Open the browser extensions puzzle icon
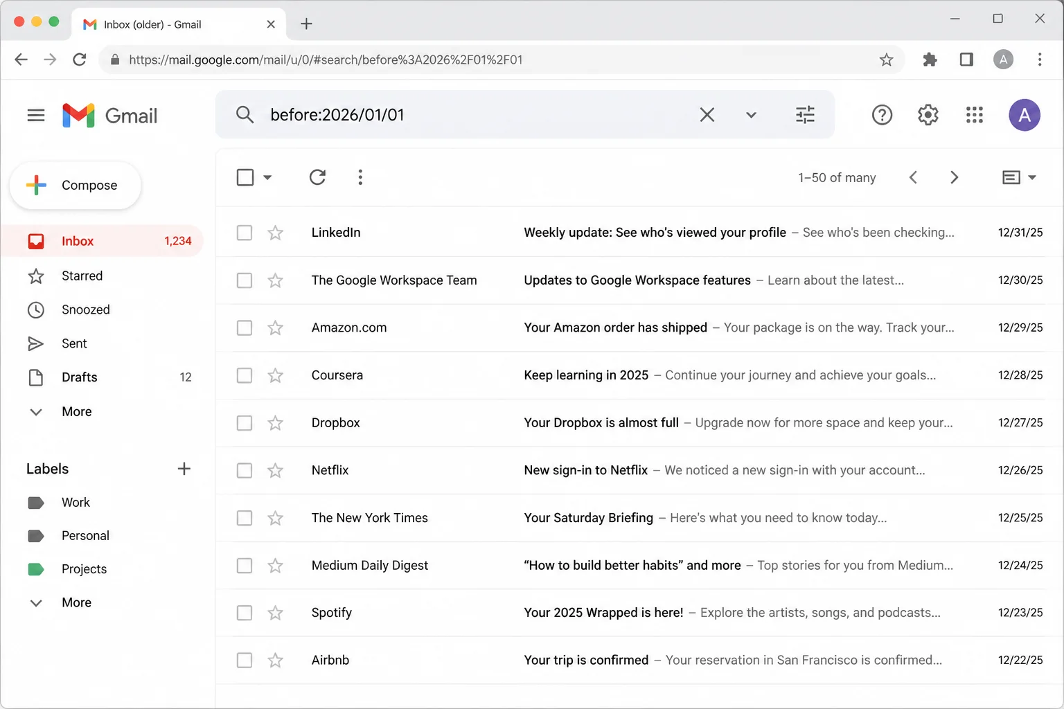The height and width of the screenshot is (709, 1064). (x=930, y=60)
